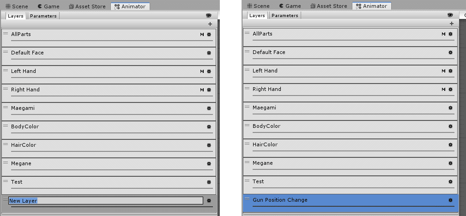This screenshot has width=466, height=216.
Task: Click drag handle of Maegami in left panel
Action: [x=6, y=107]
